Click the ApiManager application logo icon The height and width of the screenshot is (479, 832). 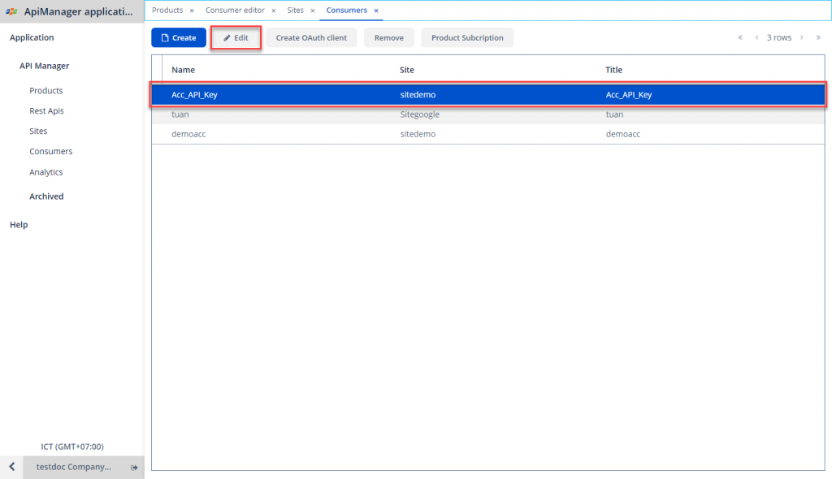11,11
